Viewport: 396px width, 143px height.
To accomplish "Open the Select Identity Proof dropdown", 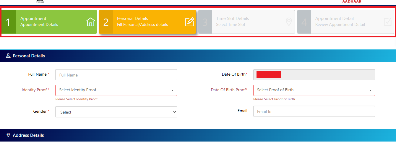I will 116,90.
